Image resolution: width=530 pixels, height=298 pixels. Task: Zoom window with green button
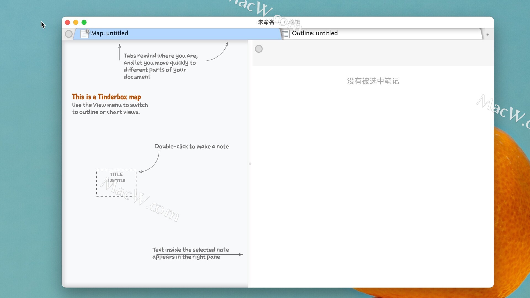[x=84, y=22]
